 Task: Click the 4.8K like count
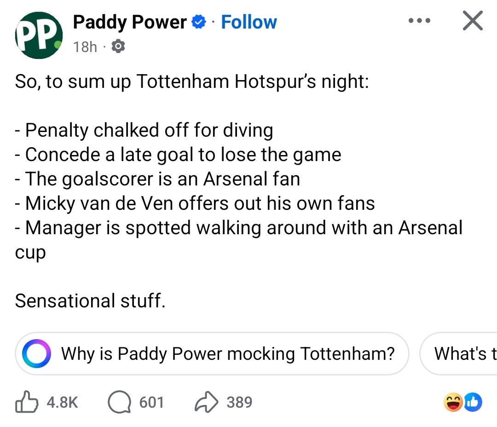click(x=63, y=403)
